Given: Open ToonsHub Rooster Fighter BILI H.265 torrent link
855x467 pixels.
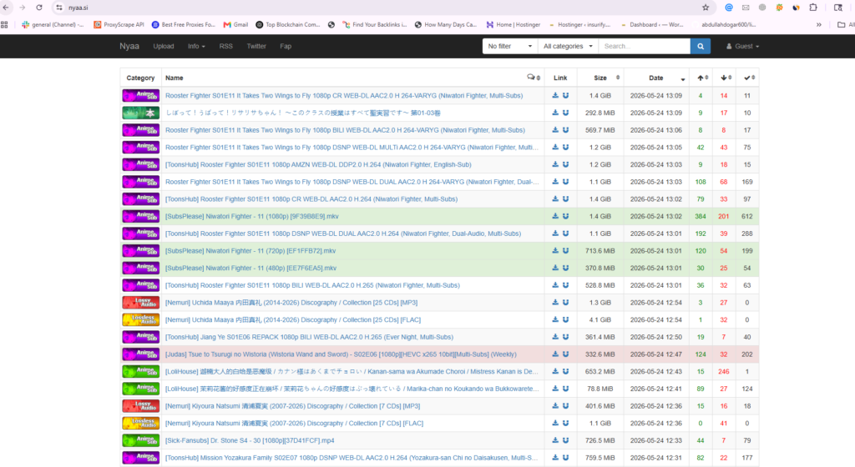Looking at the screenshot, I should point(312,285).
